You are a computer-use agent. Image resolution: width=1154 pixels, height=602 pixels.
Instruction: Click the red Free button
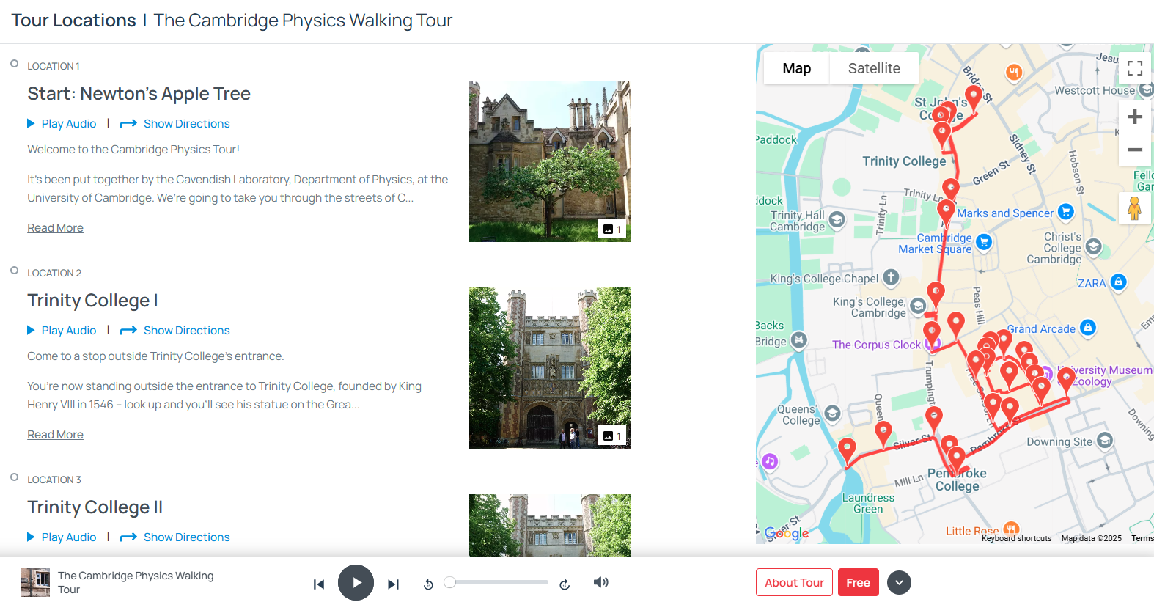pyautogui.click(x=858, y=583)
